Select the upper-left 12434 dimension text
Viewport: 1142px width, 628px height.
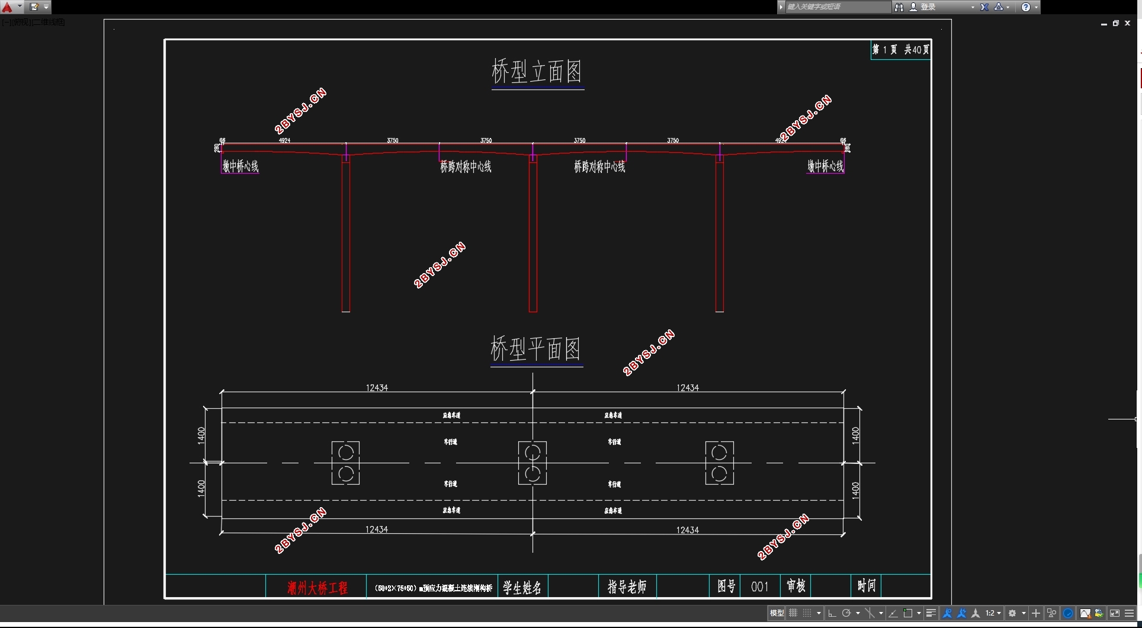coord(377,387)
